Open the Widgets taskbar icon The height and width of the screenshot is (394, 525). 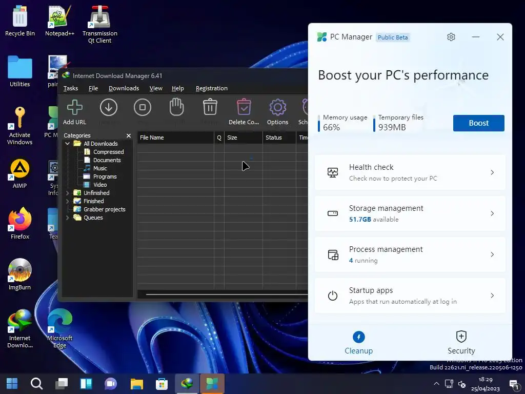(x=86, y=383)
